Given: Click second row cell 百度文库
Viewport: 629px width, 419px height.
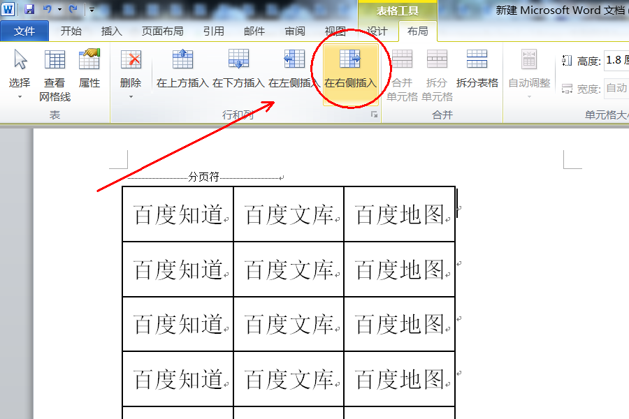Looking at the screenshot, I should pos(289,269).
